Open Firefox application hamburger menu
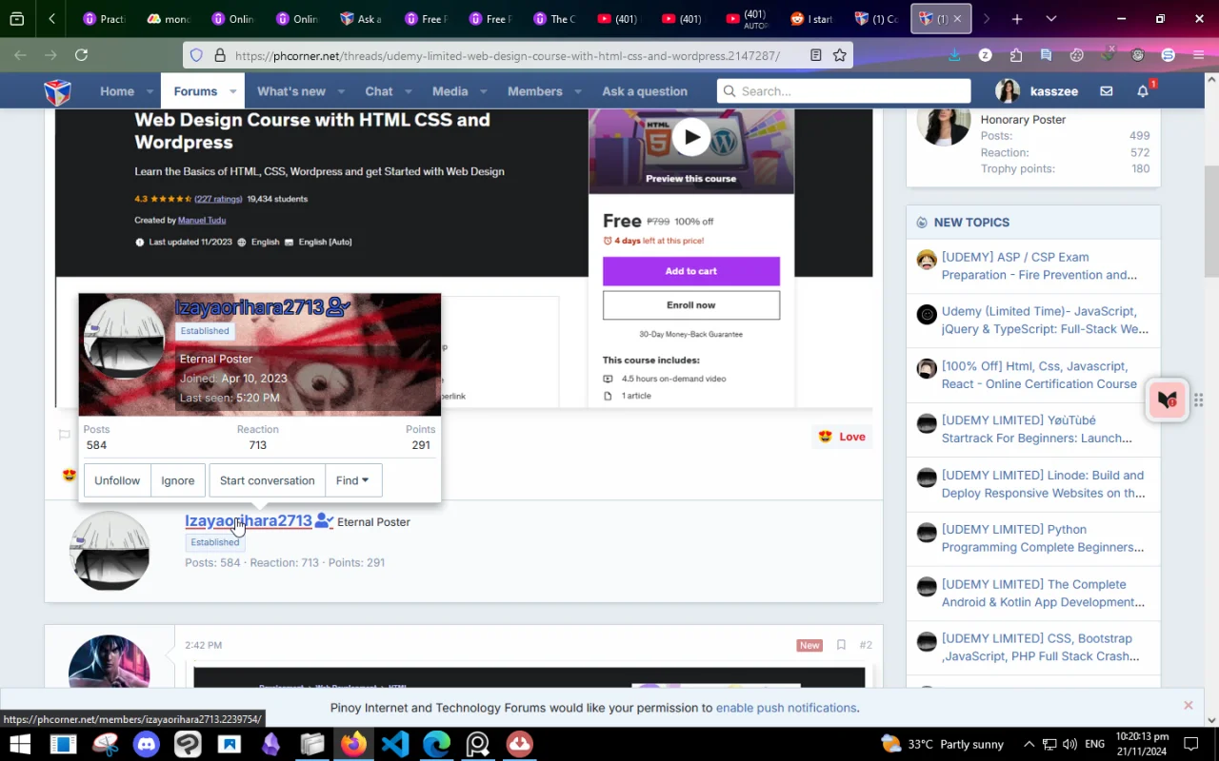 click(x=1198, y=55)
